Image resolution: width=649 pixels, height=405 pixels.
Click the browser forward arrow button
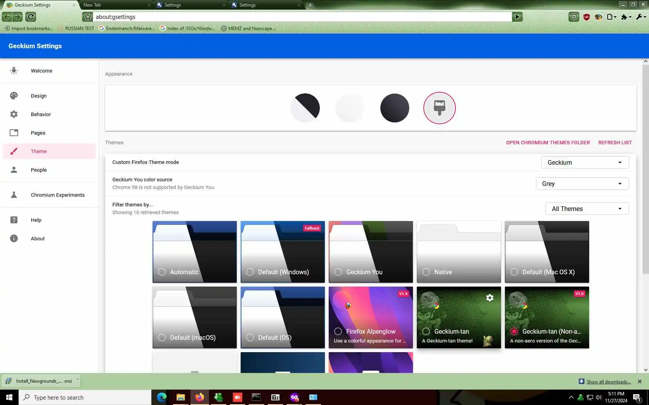(x=17, y=17)
